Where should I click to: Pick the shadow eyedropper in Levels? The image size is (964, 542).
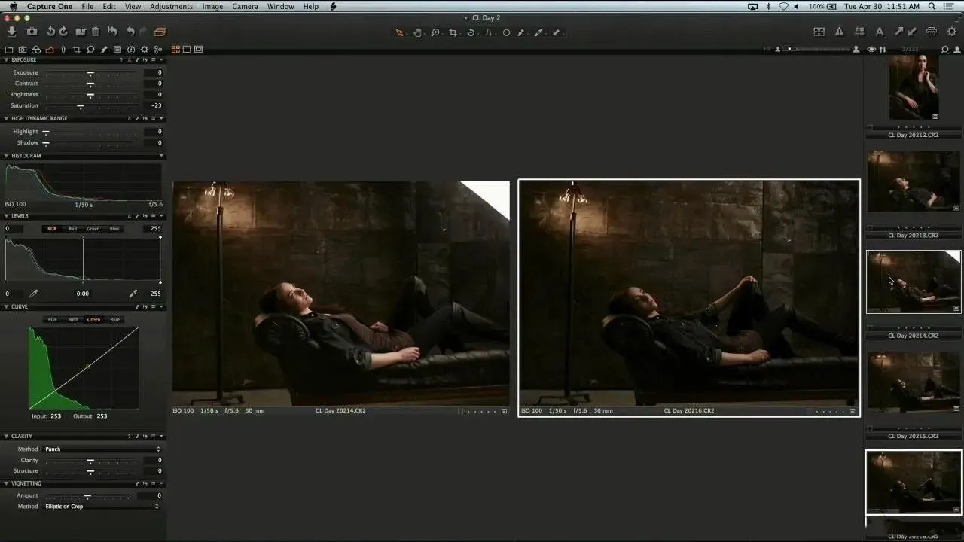[33, 294]
